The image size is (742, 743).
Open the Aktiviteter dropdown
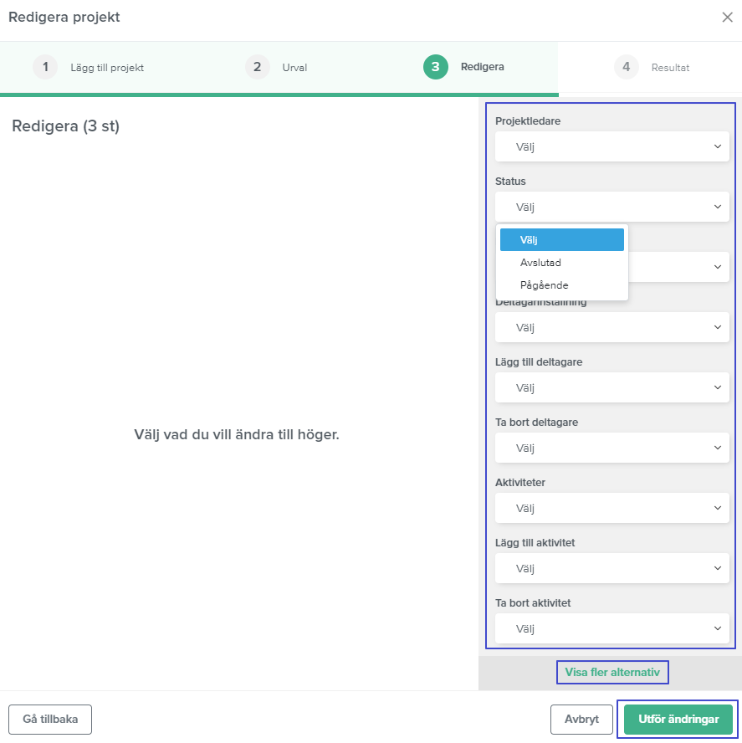tap(612, 508)
